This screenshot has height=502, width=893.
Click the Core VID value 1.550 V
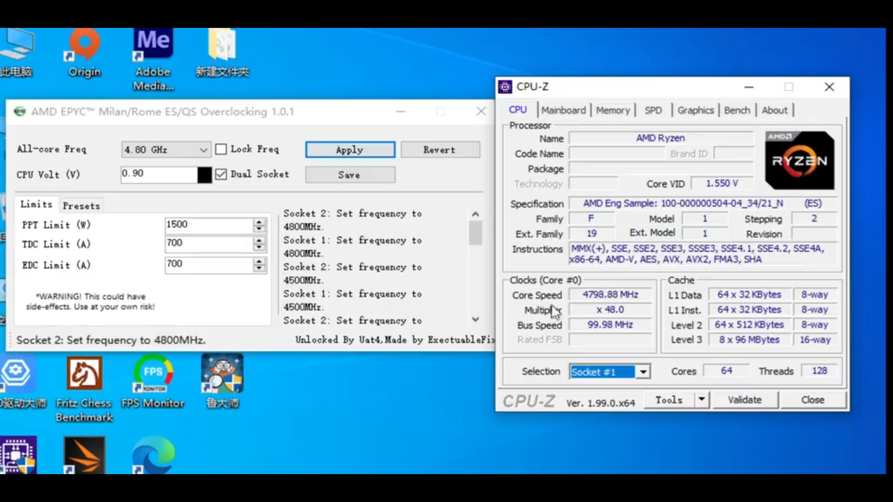pos(722,183)
